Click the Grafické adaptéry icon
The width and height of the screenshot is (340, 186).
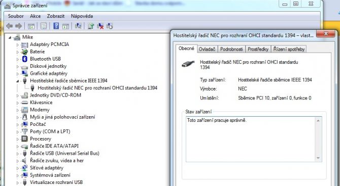(24, 73)
